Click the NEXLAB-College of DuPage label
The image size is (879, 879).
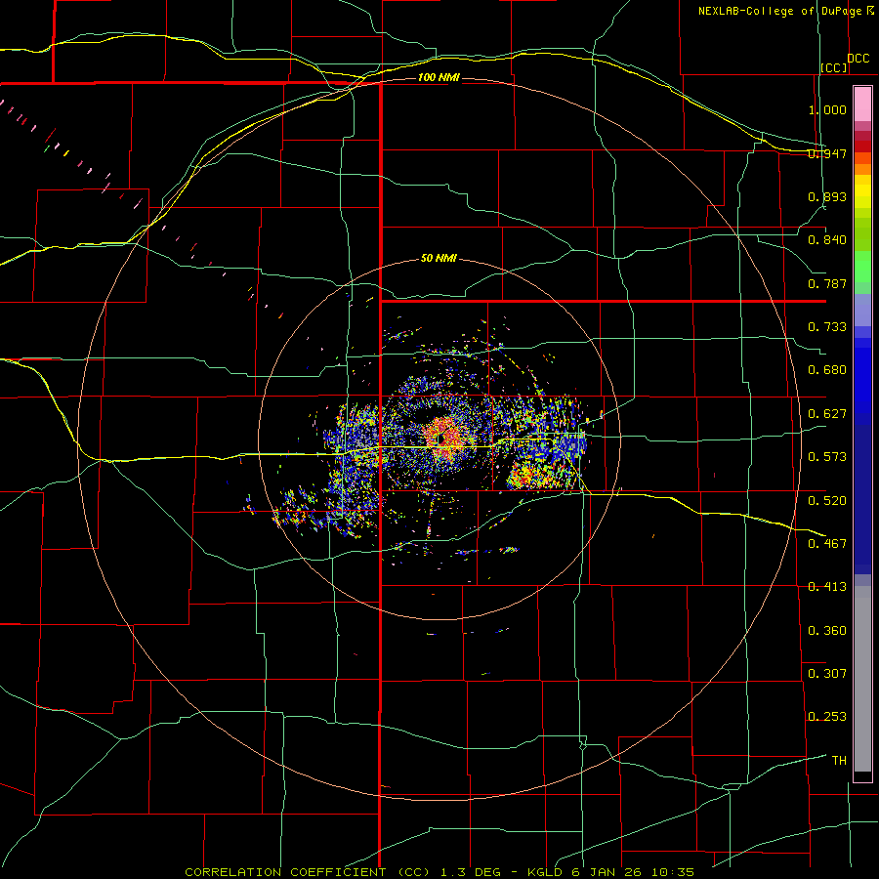point(779,11)
